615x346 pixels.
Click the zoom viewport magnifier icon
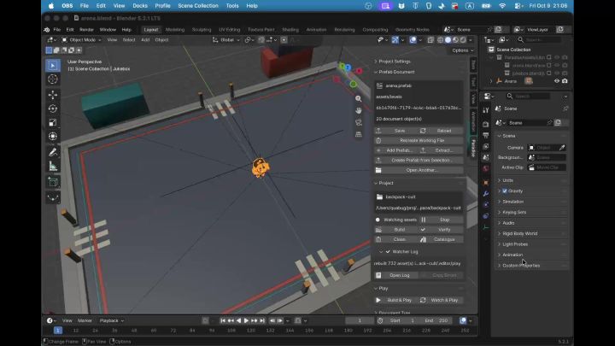pos(359,99)
